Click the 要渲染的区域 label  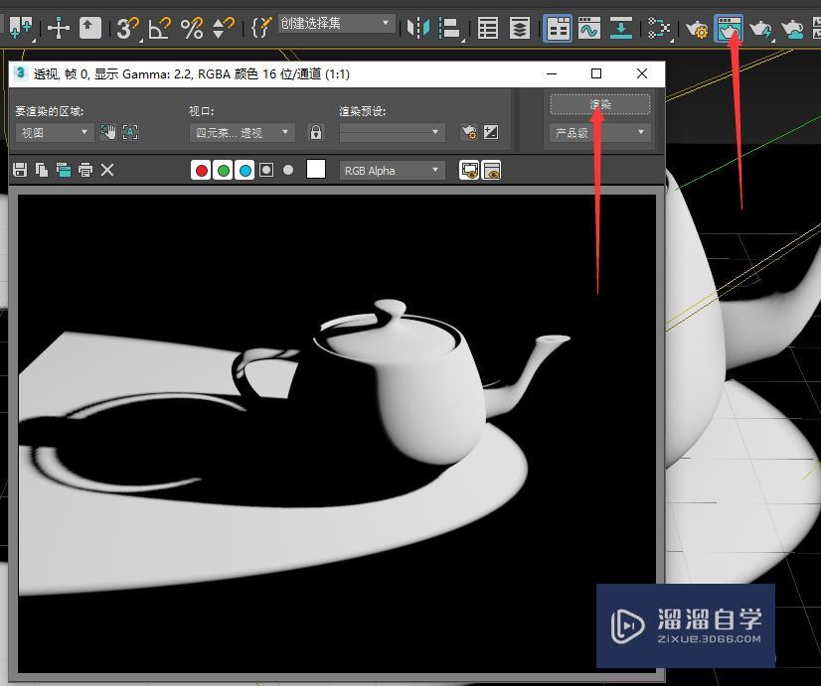[50, 111]
